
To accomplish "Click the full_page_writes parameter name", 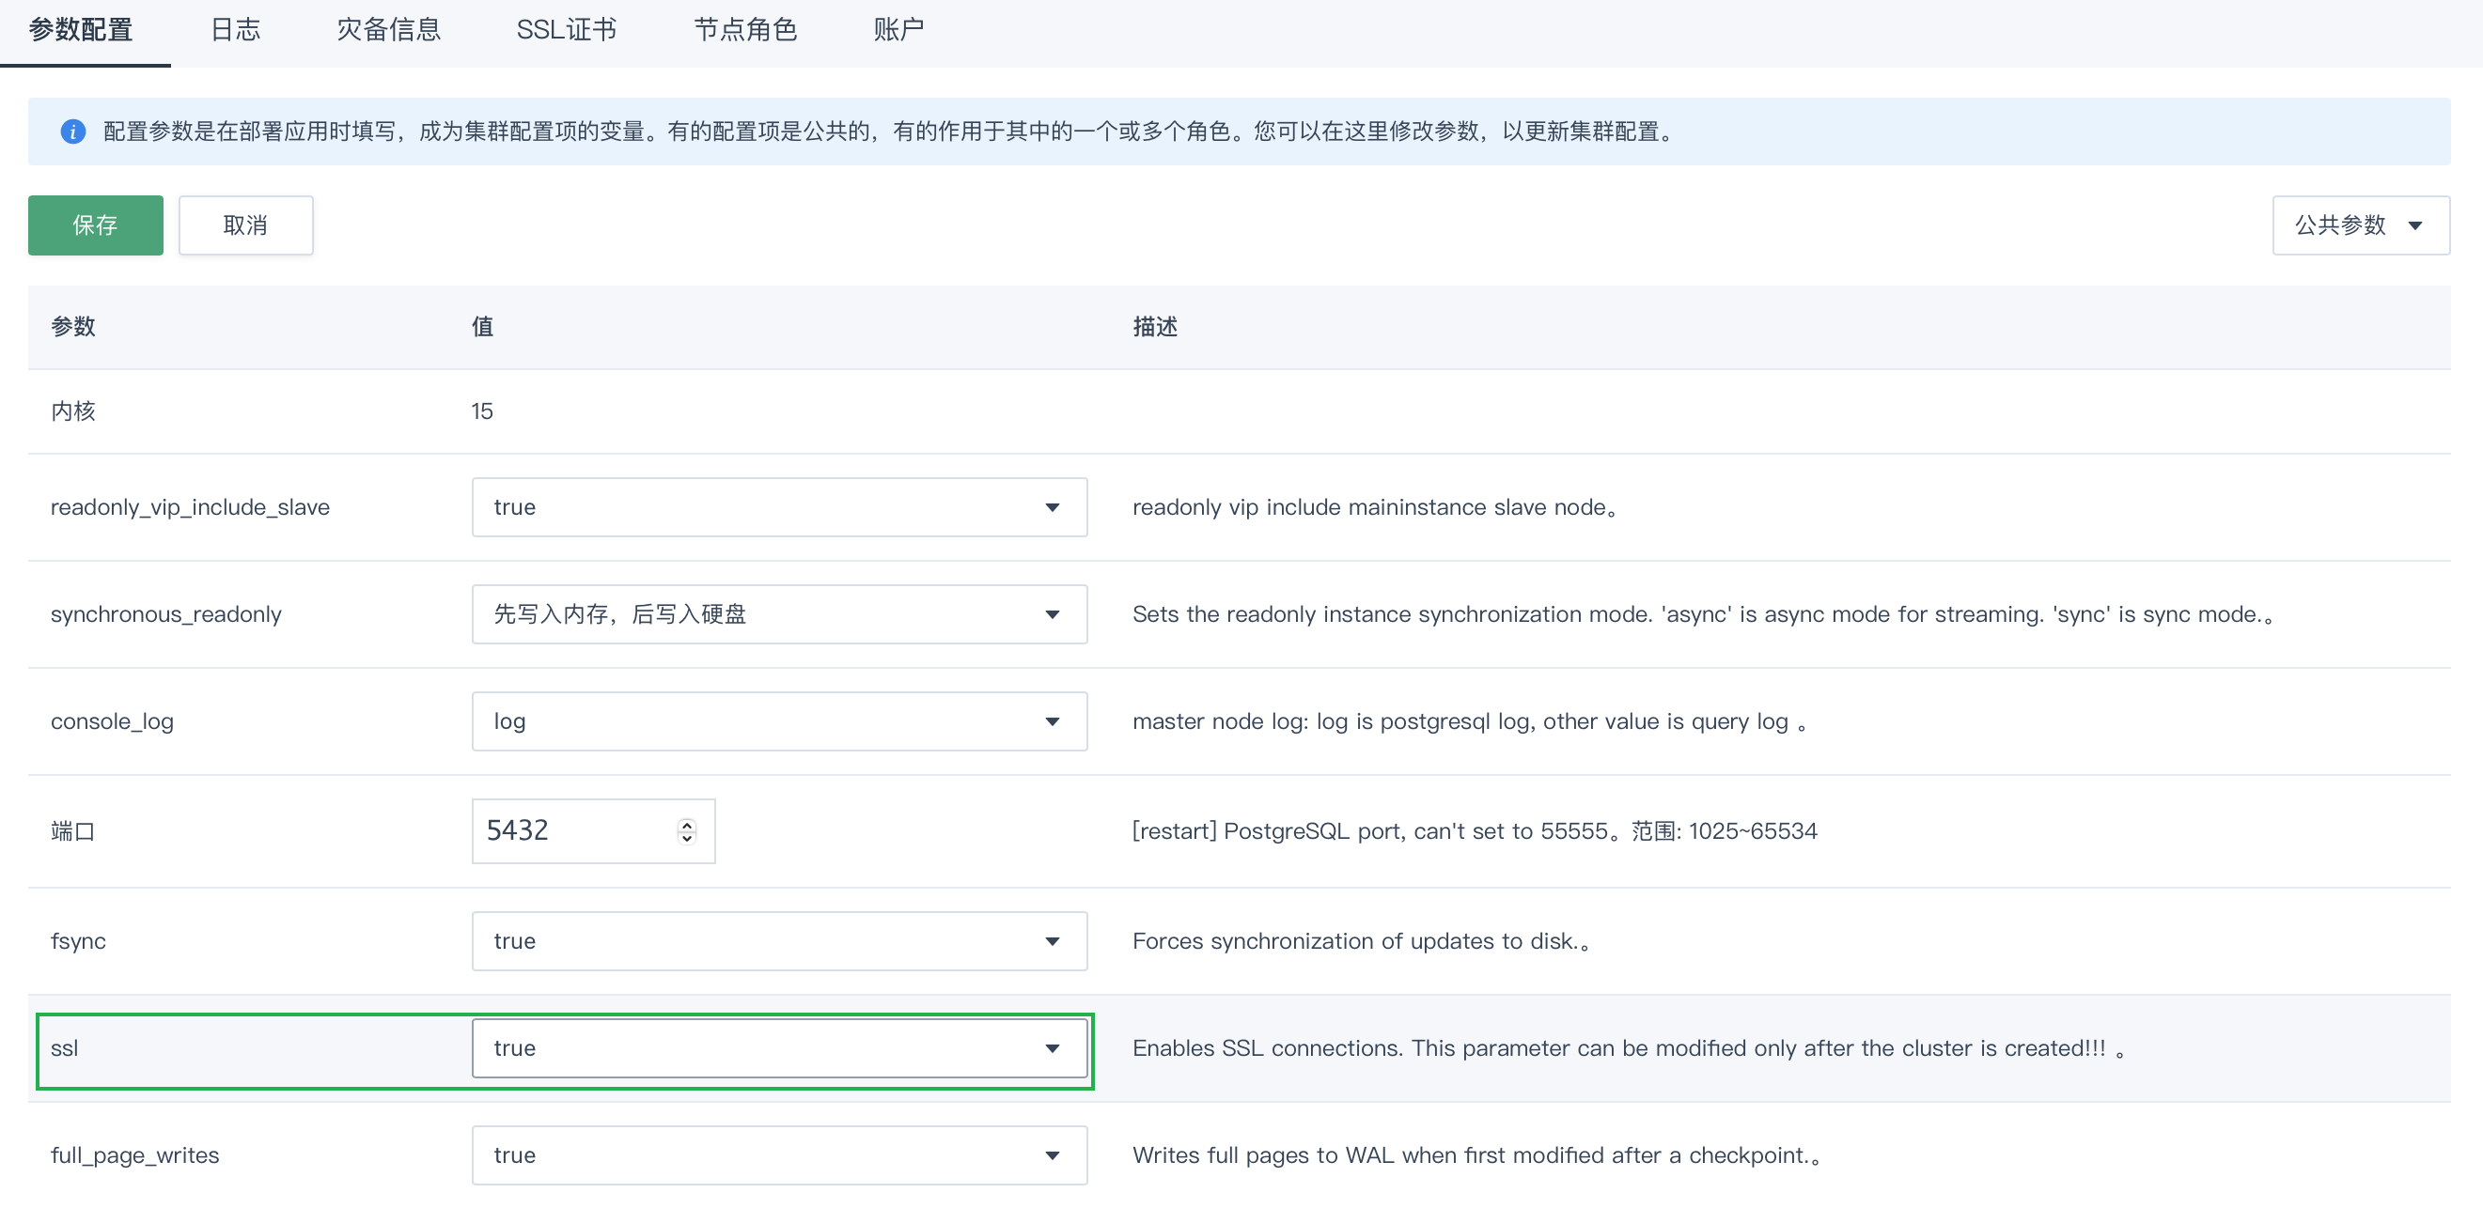I will [x=135, y=1155].
